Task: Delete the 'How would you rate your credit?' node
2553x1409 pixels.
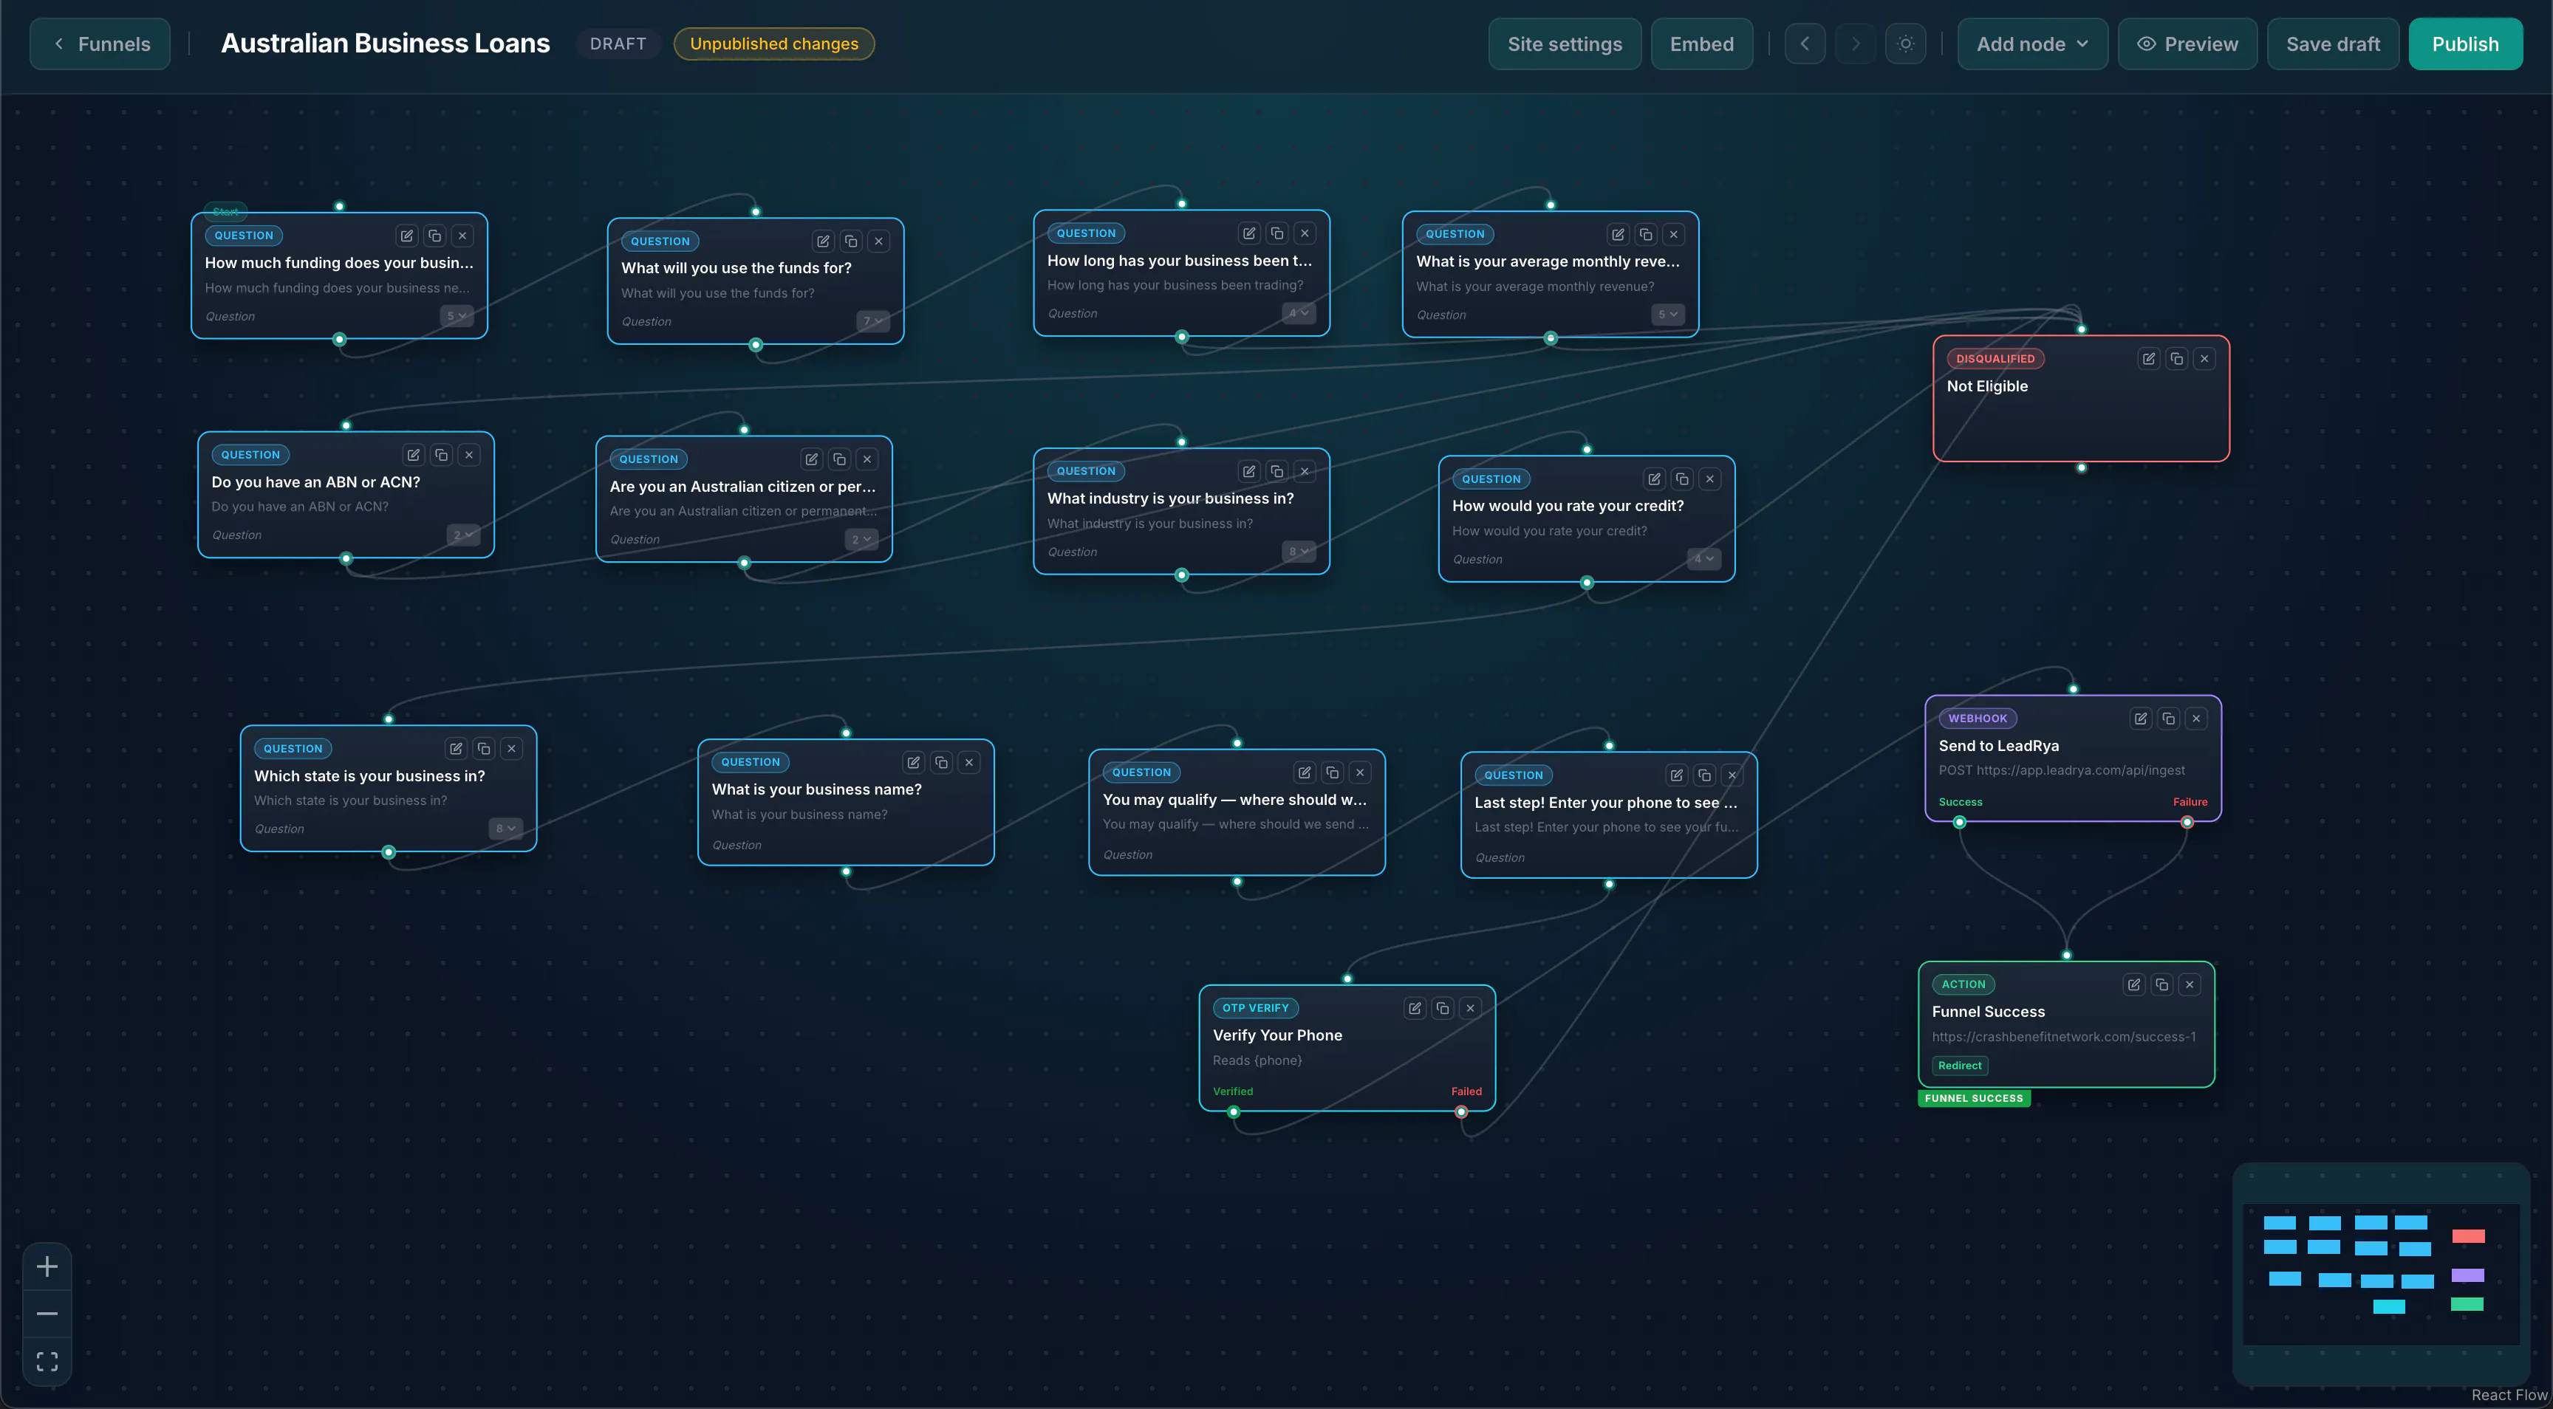Action: 1709,479
